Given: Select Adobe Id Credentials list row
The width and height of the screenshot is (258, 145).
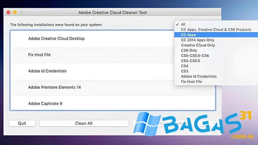Looking at the screenshot, I should (x=92, y=71).
